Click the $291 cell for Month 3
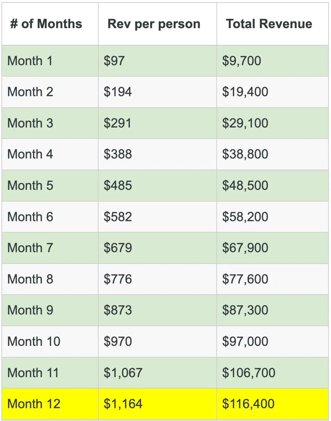The height and width of the screenshot is (421, 331). pos(157,123)
